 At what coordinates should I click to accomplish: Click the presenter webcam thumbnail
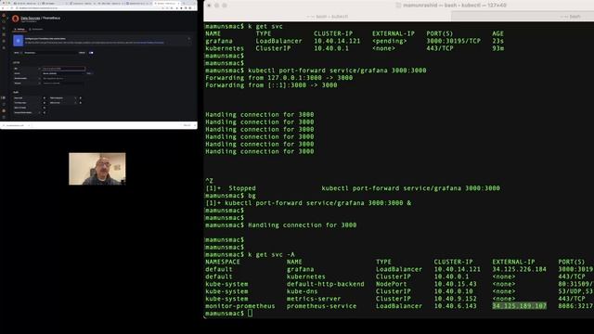97,169
